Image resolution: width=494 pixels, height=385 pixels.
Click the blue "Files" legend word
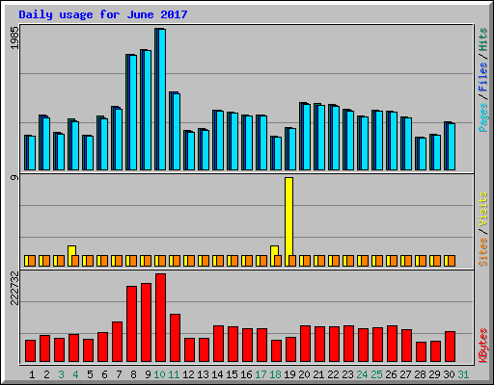tap(482, 76)
